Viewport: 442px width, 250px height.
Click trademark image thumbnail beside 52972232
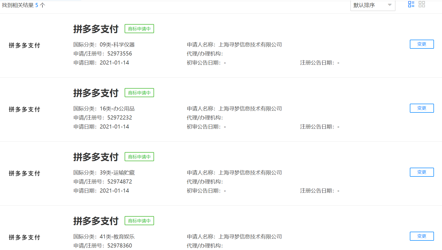click(x=24, y=109)
